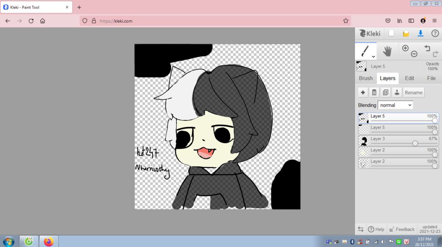Image resolution: width=442 pixels, height=247 pixels.
Task: Click the Kleki logo
Action: point(369,34)
